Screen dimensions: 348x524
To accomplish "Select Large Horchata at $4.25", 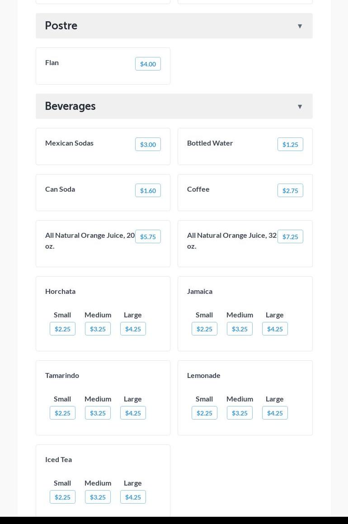I will [133, 329].
